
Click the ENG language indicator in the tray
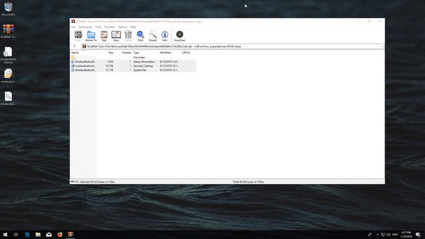pos(395,234)
